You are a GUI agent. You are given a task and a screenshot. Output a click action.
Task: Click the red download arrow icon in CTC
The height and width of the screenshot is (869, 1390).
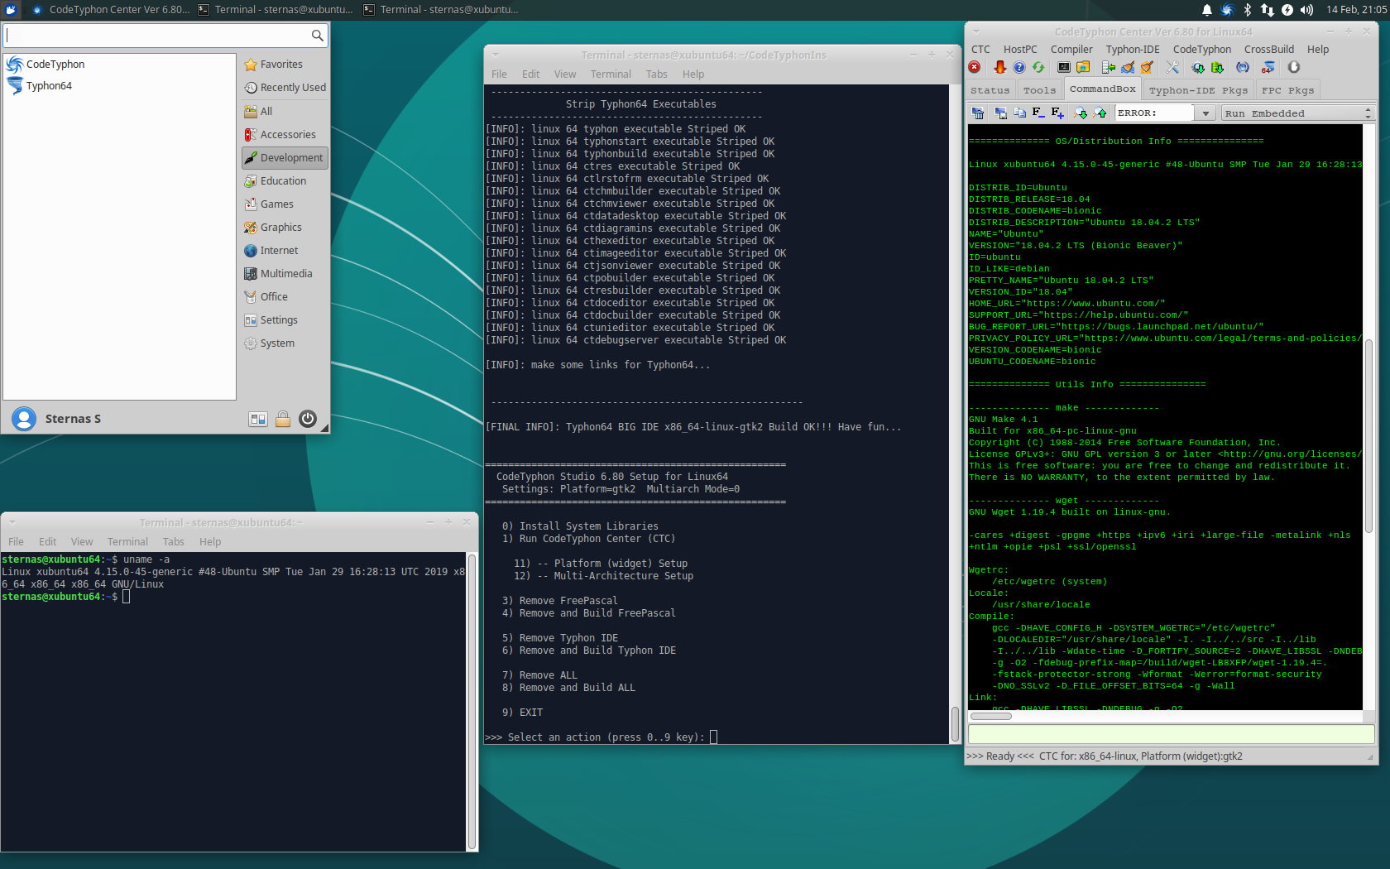click(999, 67)
